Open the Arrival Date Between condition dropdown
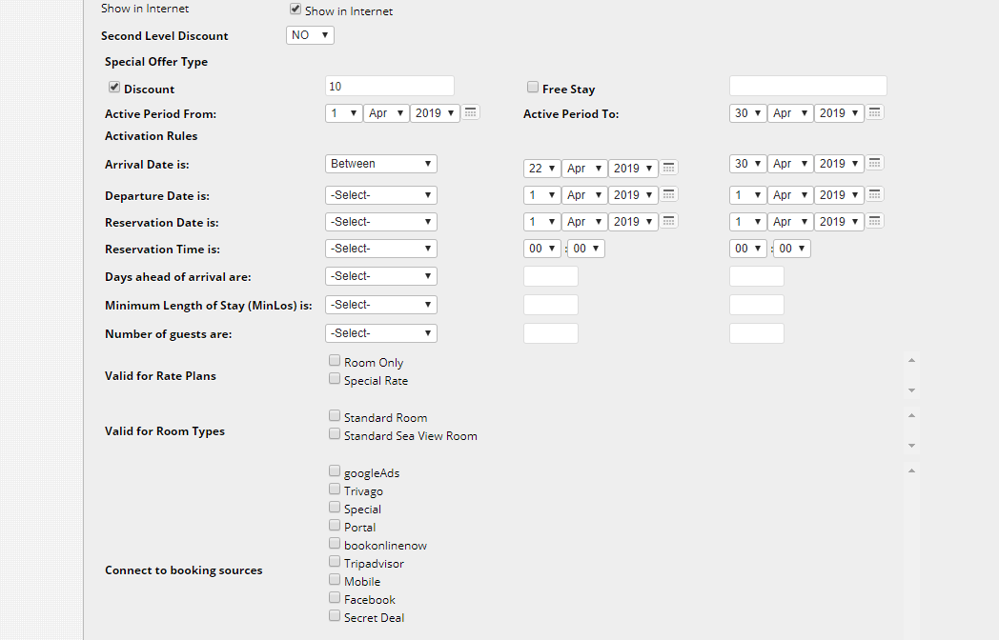Viewport: 999px width, 640px height. pos(381,164)
